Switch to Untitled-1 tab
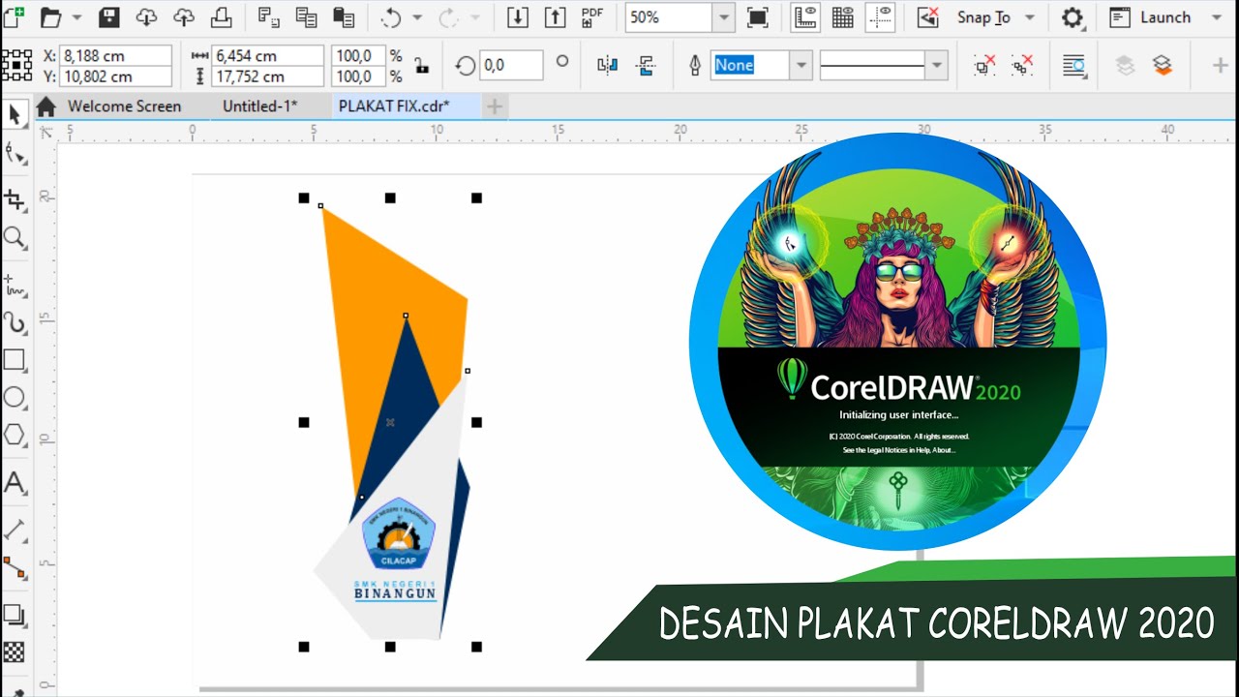Image resolution: width=1239 pixels, height=697 pixels. click(x=259, y=106)
